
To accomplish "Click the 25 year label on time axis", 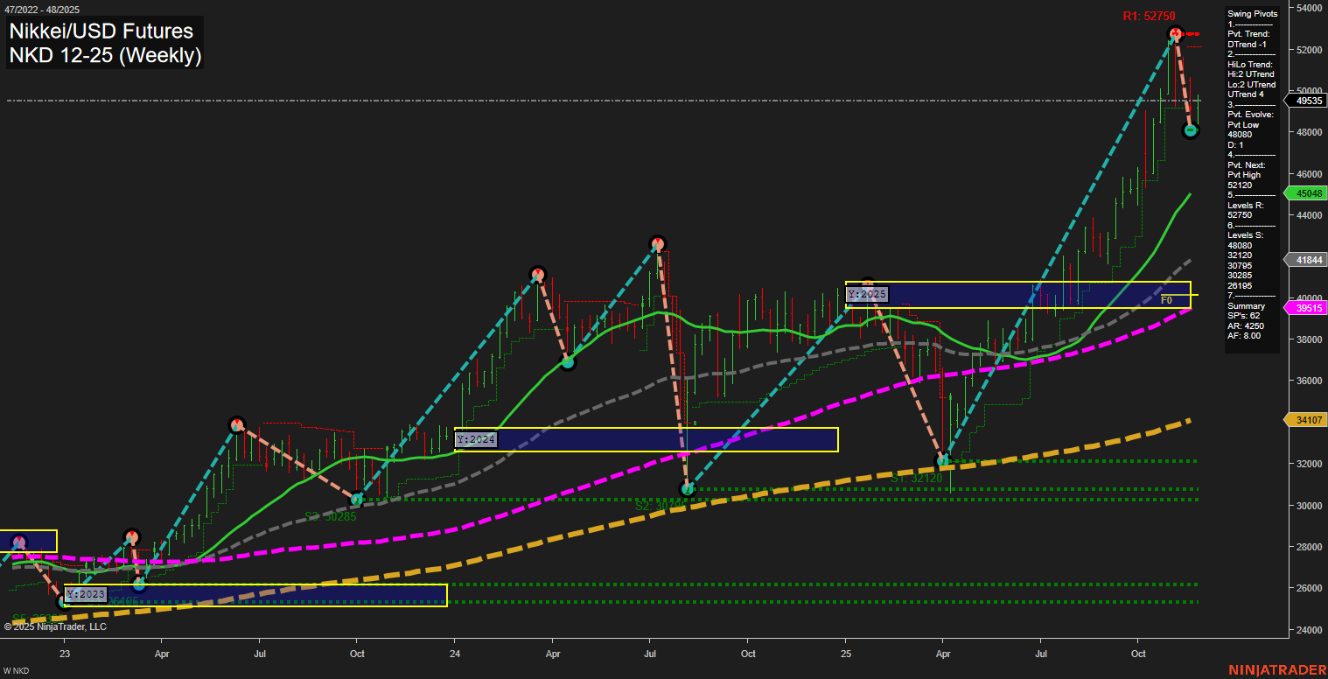I will [846, 654].
